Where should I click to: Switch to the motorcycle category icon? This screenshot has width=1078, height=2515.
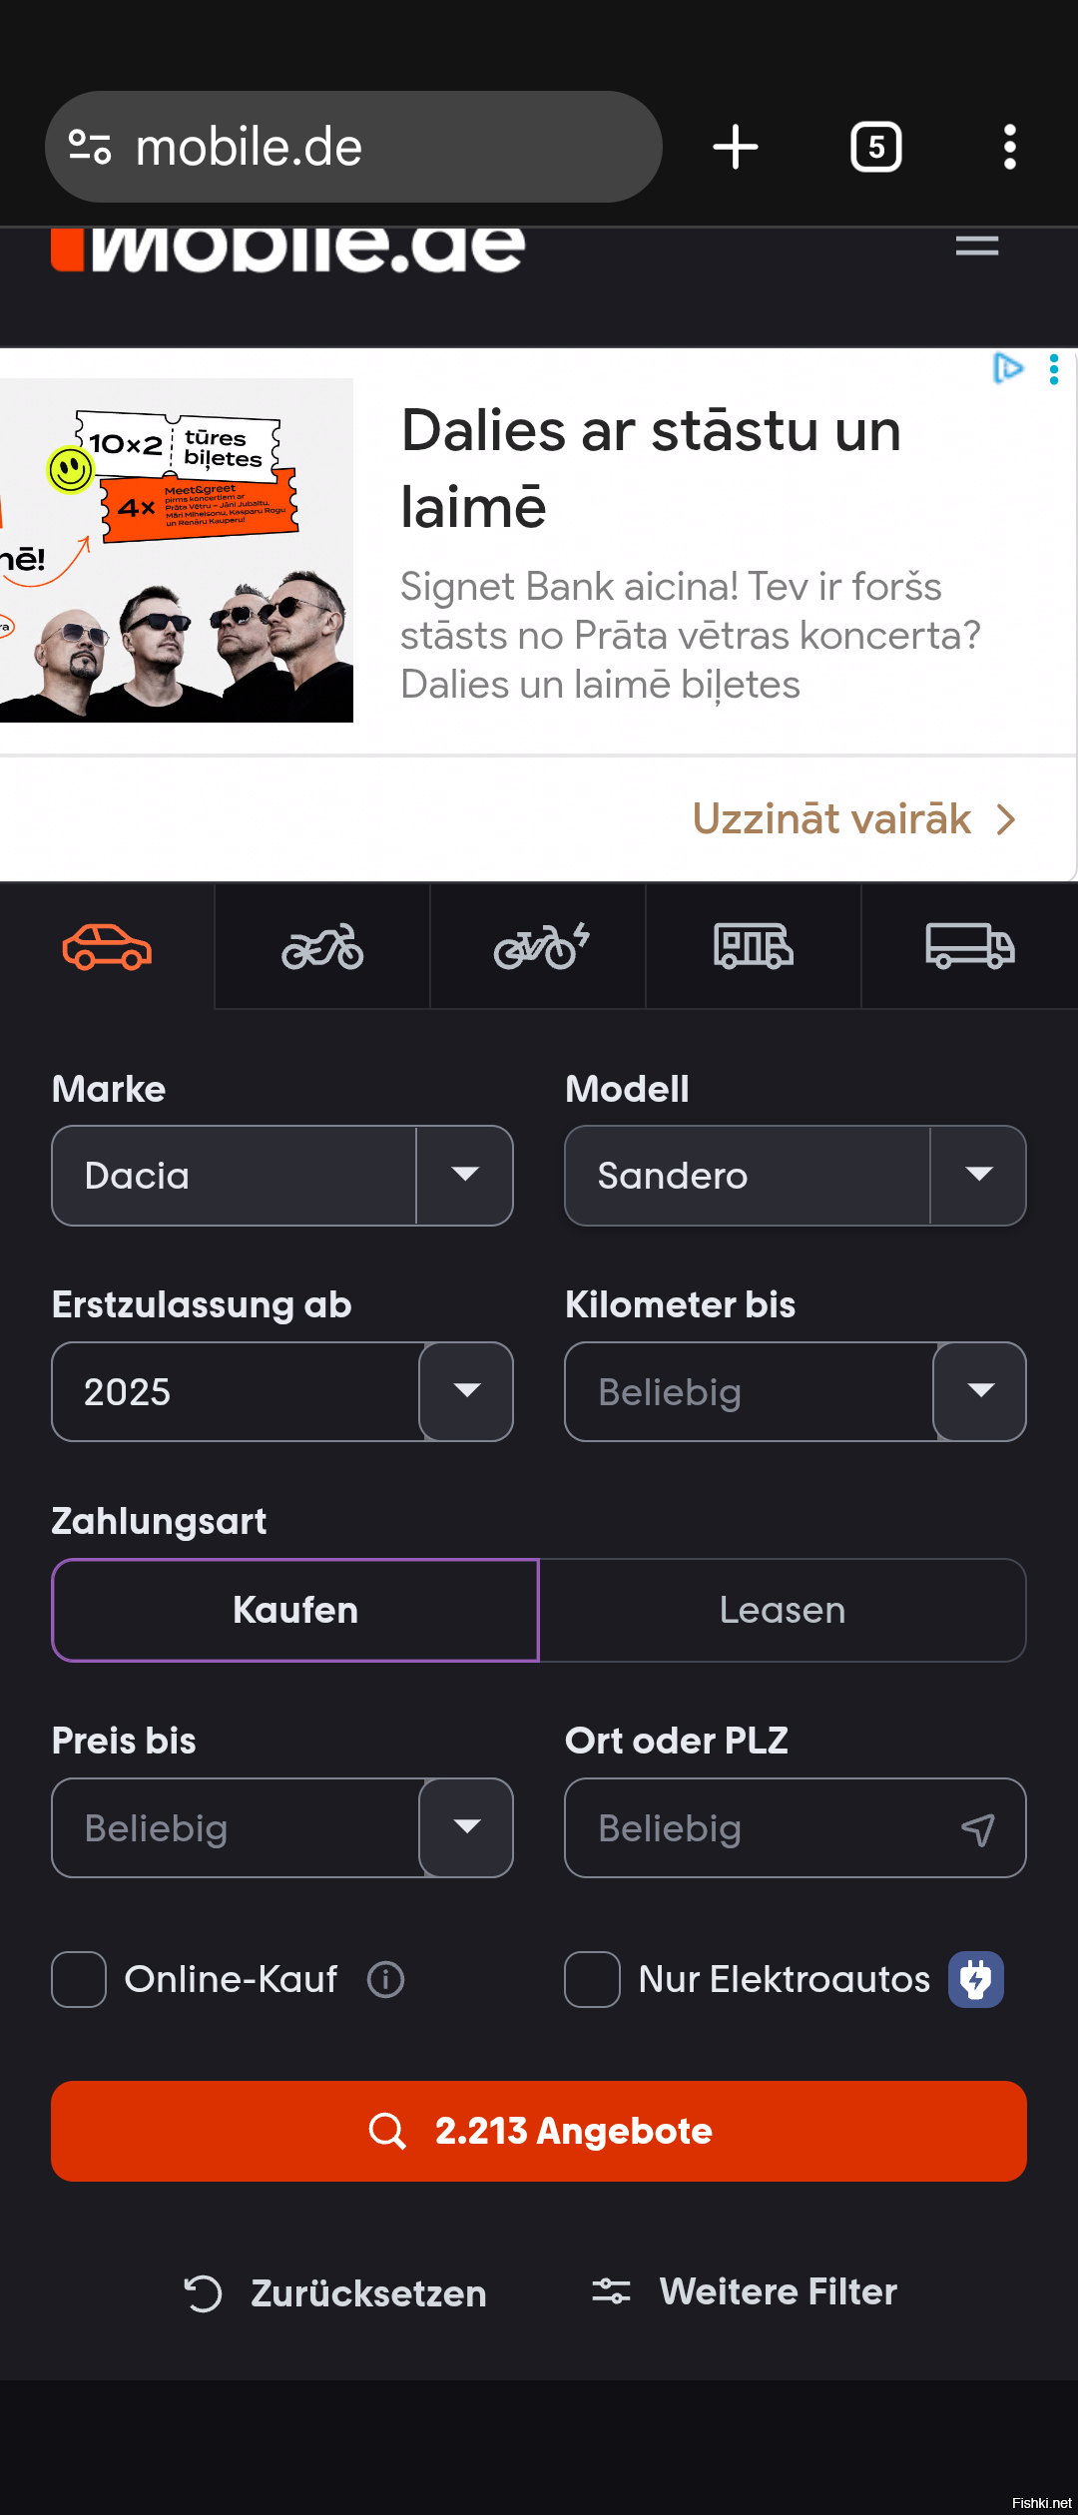(x=322, y=946)
